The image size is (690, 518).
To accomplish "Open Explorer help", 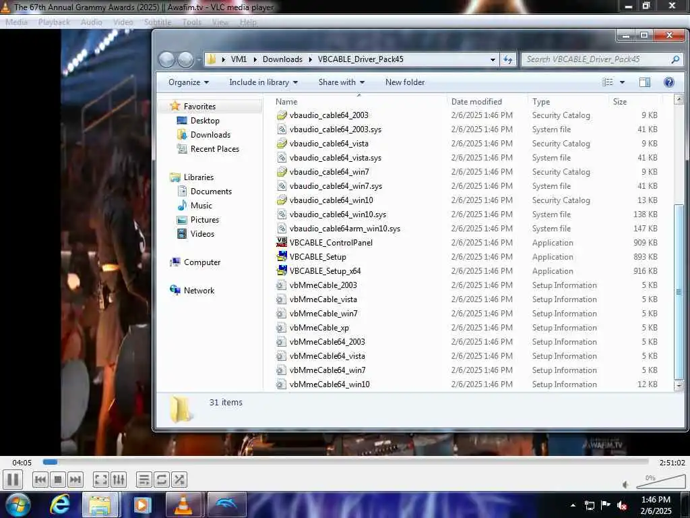I will pyautogui.click(x=669, y=82).
